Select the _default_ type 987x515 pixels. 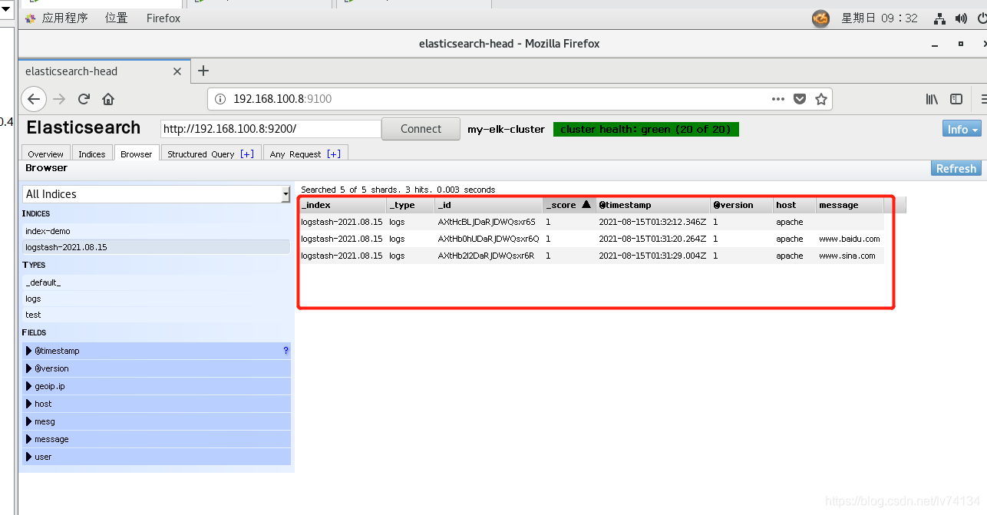[156, 282]
